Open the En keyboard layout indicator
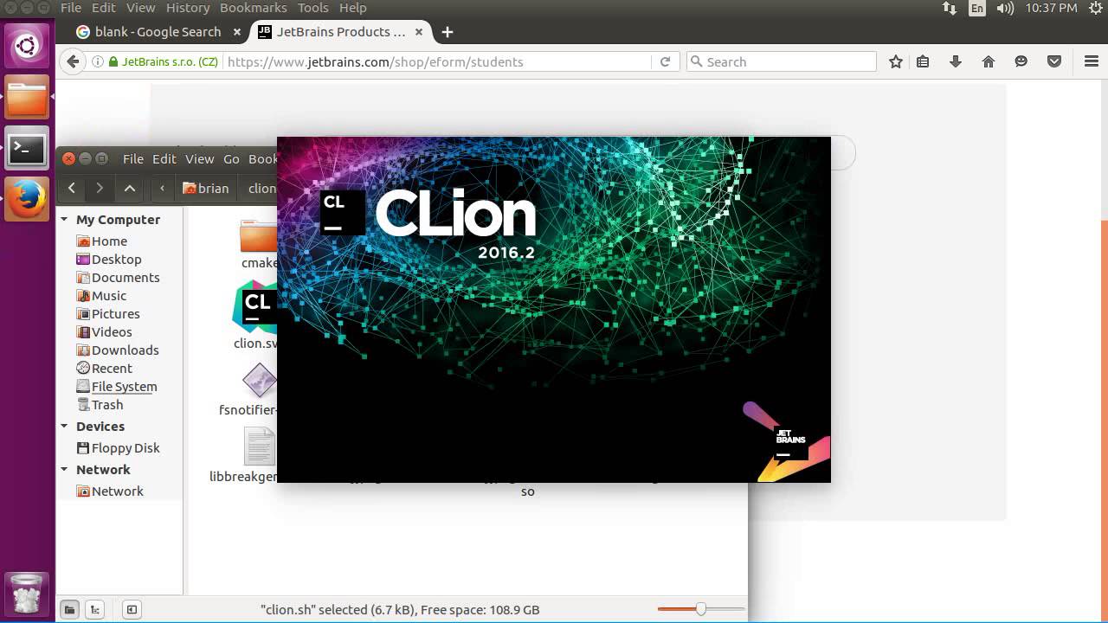This screenshot has width=1108, height=623. 977,8
